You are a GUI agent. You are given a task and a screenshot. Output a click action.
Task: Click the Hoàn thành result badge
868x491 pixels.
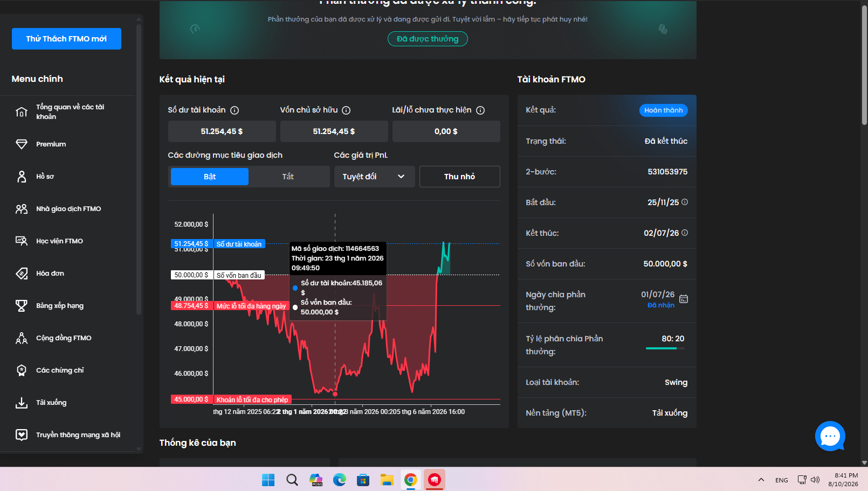(x=663, y=110)
